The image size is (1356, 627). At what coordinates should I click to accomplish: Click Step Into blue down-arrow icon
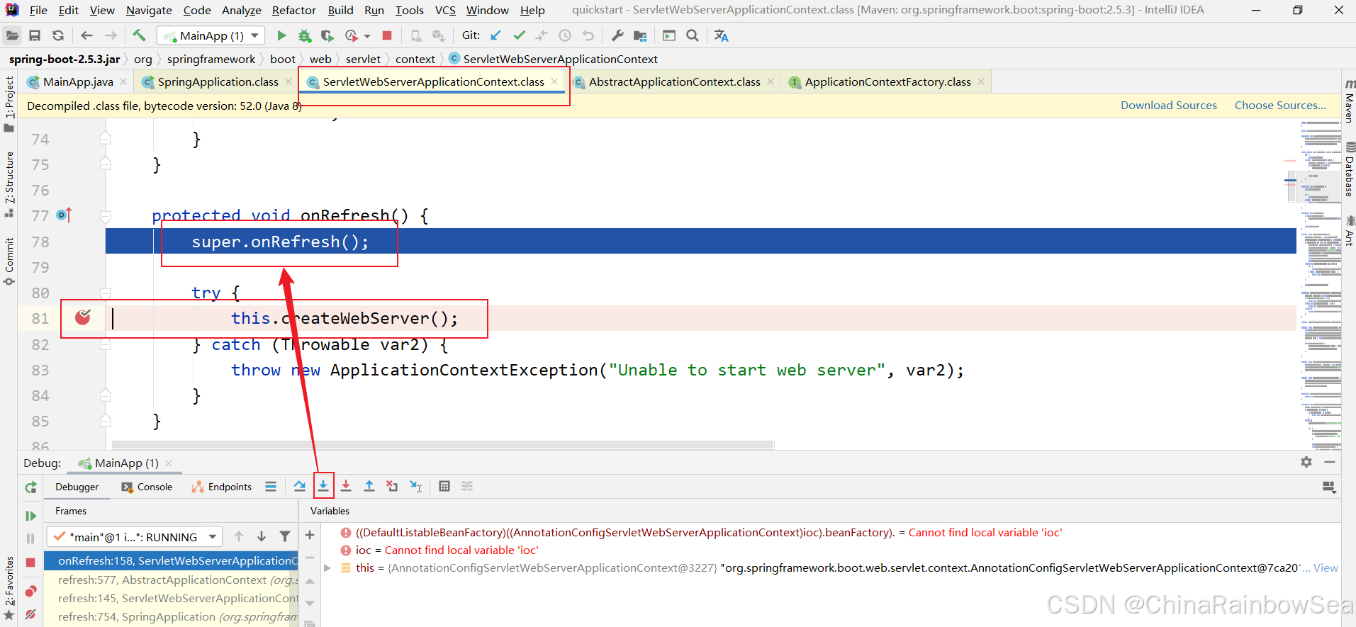pos(323,486)
